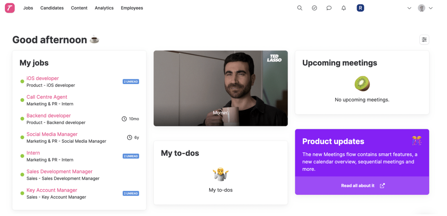Click the 2 UNREAD badge for iOS developer
This screenshot has width=447, height=216.
131,82
